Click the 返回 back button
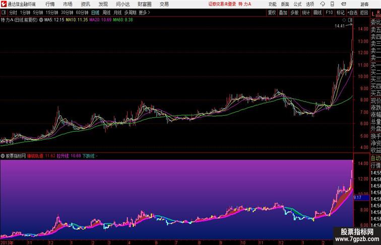Screen dimensions: 381x245 (x=364, y=13)
